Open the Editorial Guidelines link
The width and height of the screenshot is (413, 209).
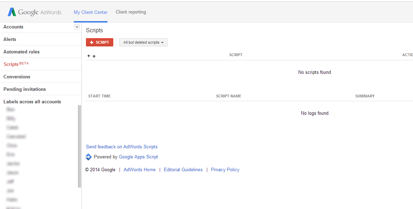(x=183, y=170)
